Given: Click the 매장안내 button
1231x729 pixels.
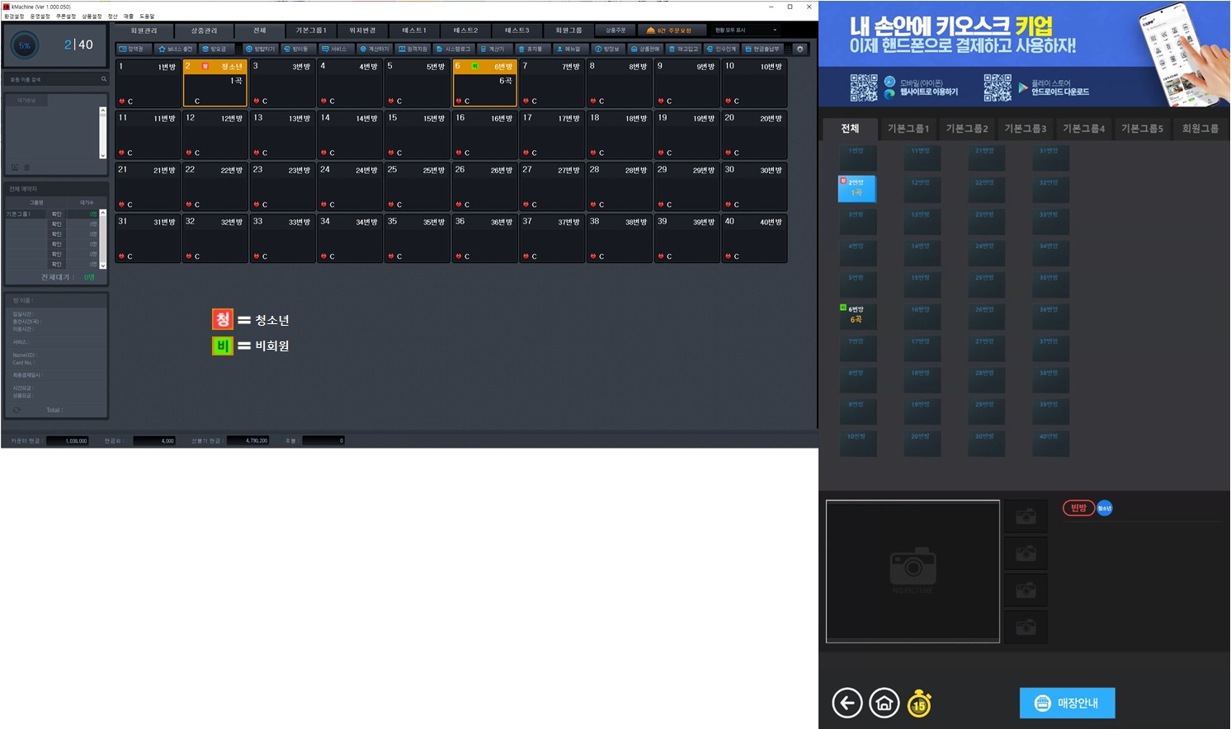Looking at the screenshot, I should [x=1067, y=703].
